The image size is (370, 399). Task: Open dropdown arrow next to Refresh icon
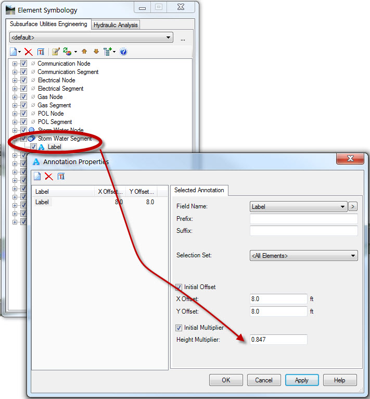click(x=75, y=52)
